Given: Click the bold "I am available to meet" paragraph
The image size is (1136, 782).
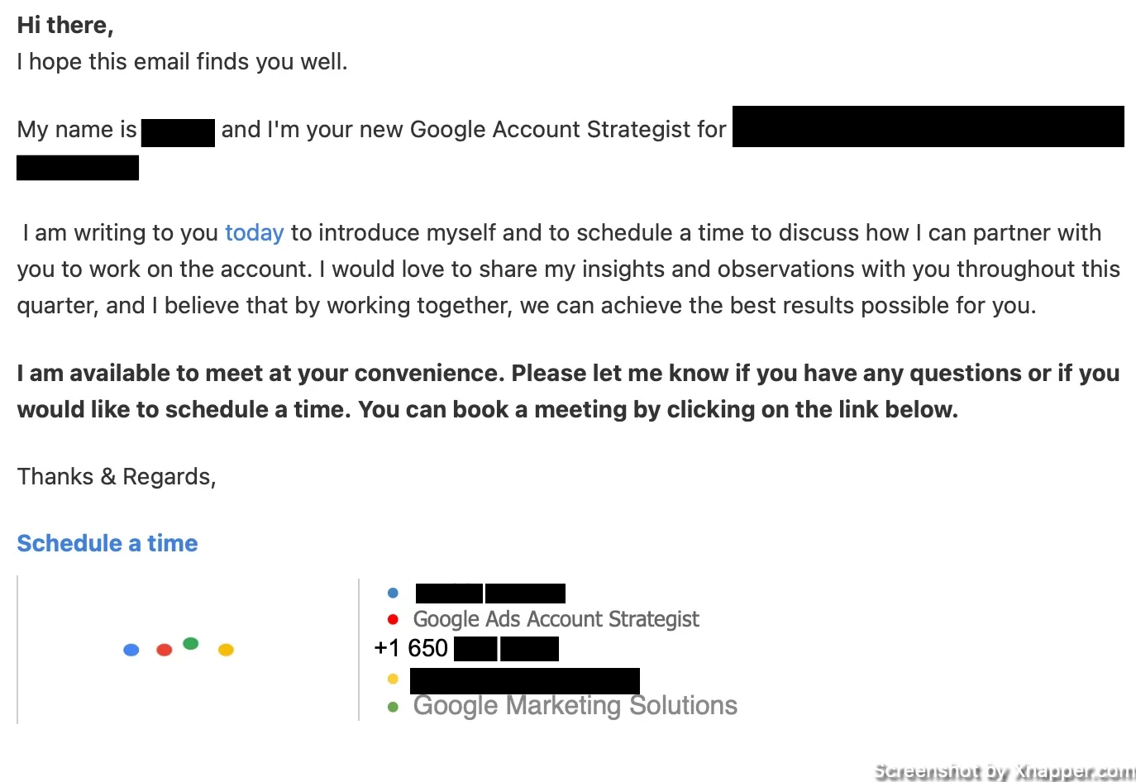Looking at the screenshot, I should (x=568, y=391).
